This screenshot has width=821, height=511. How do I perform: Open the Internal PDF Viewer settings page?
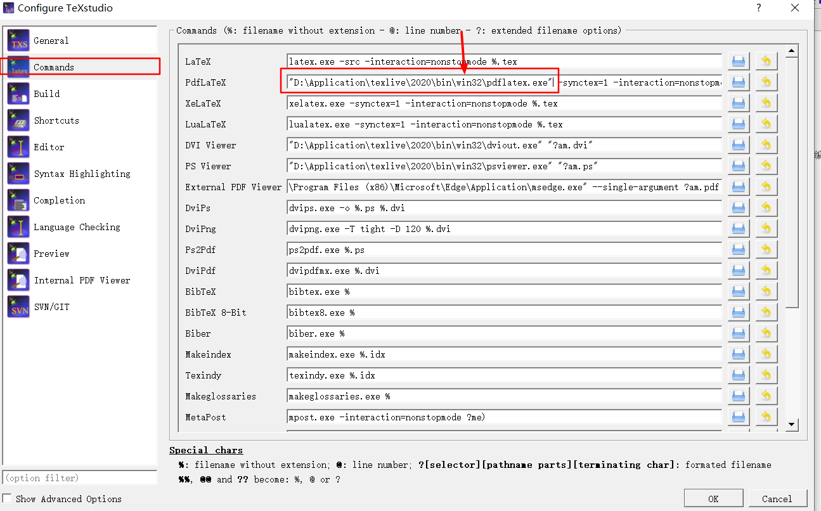pyautogui.click(x=18, y=280)
